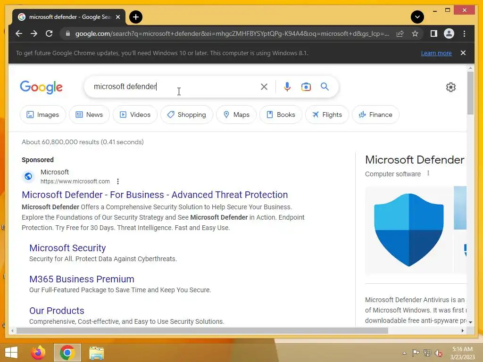Screen dimensions: 483x362
Task: Open Chrome three-dot menu
Action: (x=464, y=33)
